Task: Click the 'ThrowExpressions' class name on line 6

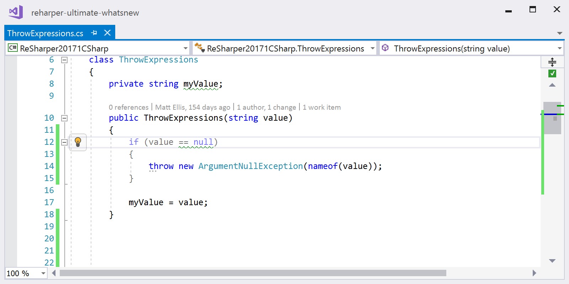Action: (158, 60)
